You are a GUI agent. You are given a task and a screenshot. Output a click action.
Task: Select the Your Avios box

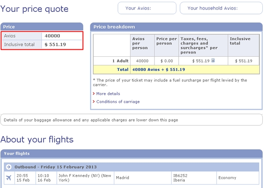click(x=147, y=8)
